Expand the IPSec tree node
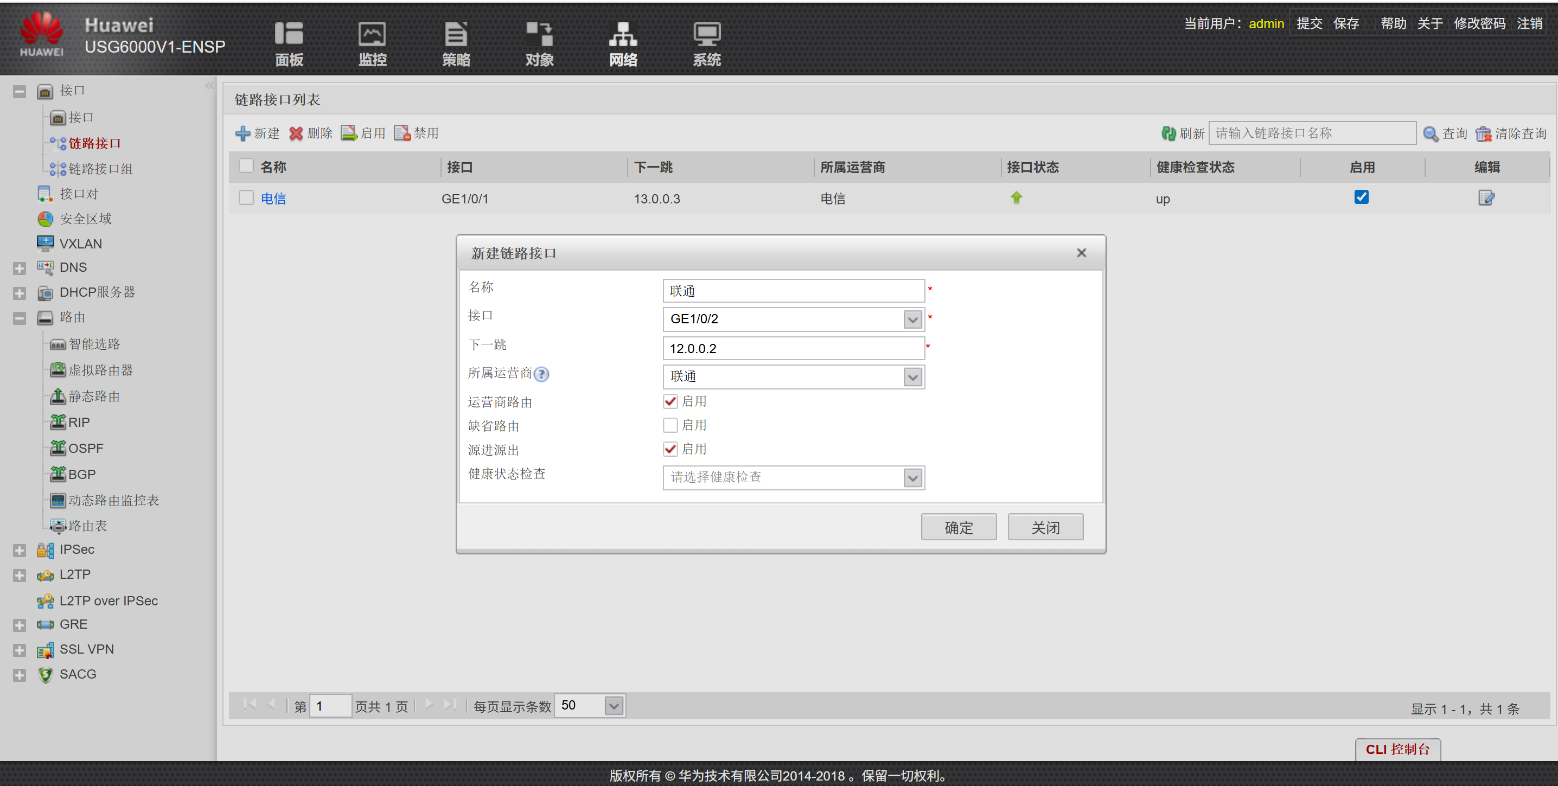This screenshot has height=786, width=1558. pyautogui.click(x=20, y=550)
